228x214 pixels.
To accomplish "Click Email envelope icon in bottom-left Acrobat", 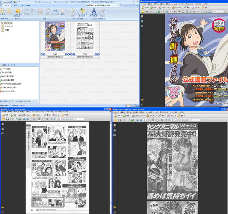I will [x=15, y=119].
